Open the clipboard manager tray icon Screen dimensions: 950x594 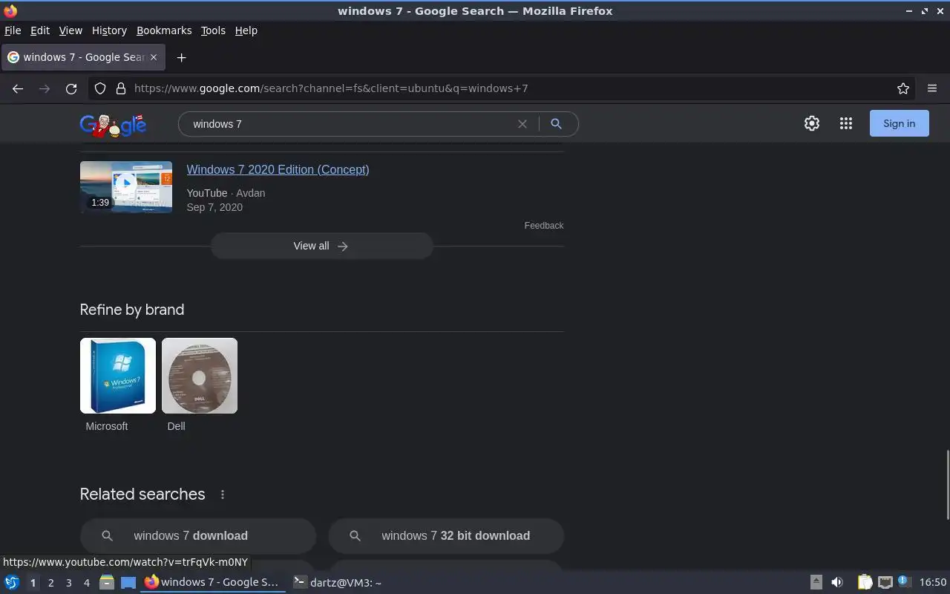(x=865, y=583)
